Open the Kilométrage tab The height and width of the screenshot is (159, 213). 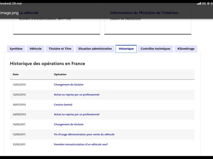(186, 49)
